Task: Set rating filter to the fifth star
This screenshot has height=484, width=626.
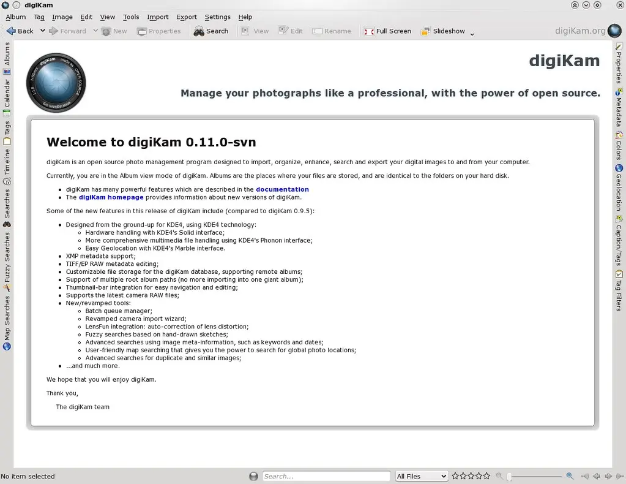Action: 486,476
